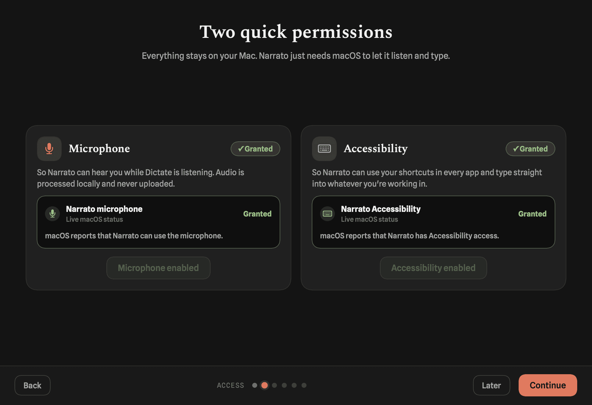This screenshot has width=592, height=405.
Task: Click the Accessibility card heading
Action: coord(376,148)
